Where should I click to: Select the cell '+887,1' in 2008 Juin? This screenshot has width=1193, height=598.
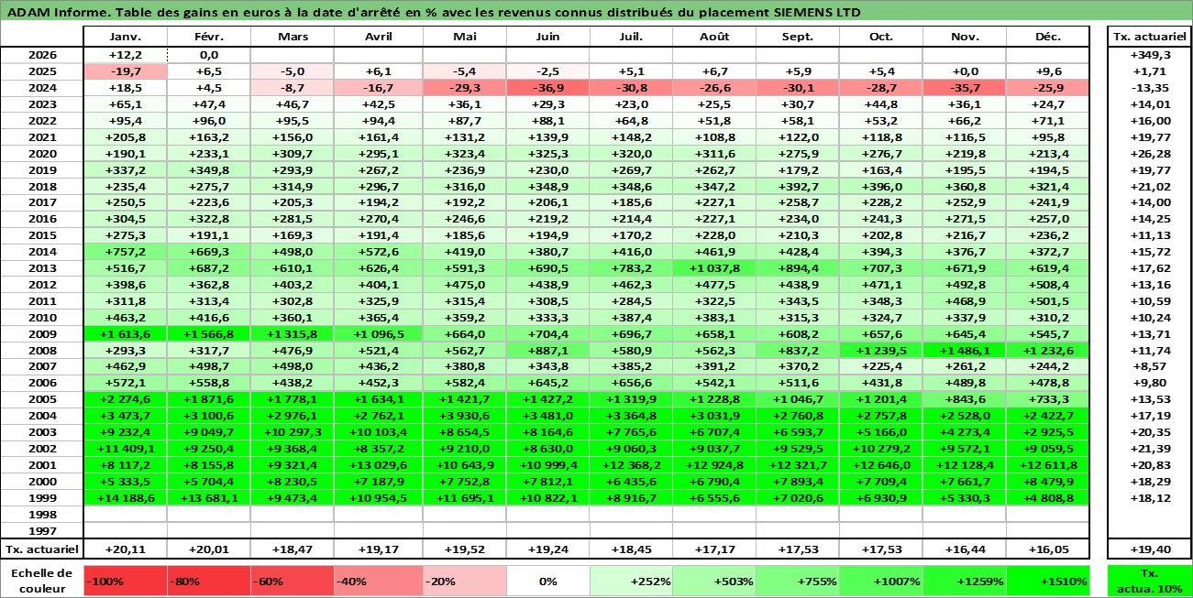pyautogui.click(x=548, y=350)
